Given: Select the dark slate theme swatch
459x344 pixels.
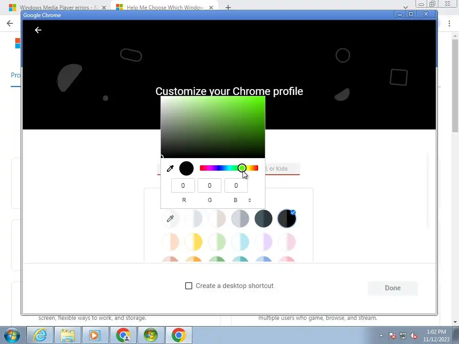Looking at the screenshot, I should click(x=264, y=219).
